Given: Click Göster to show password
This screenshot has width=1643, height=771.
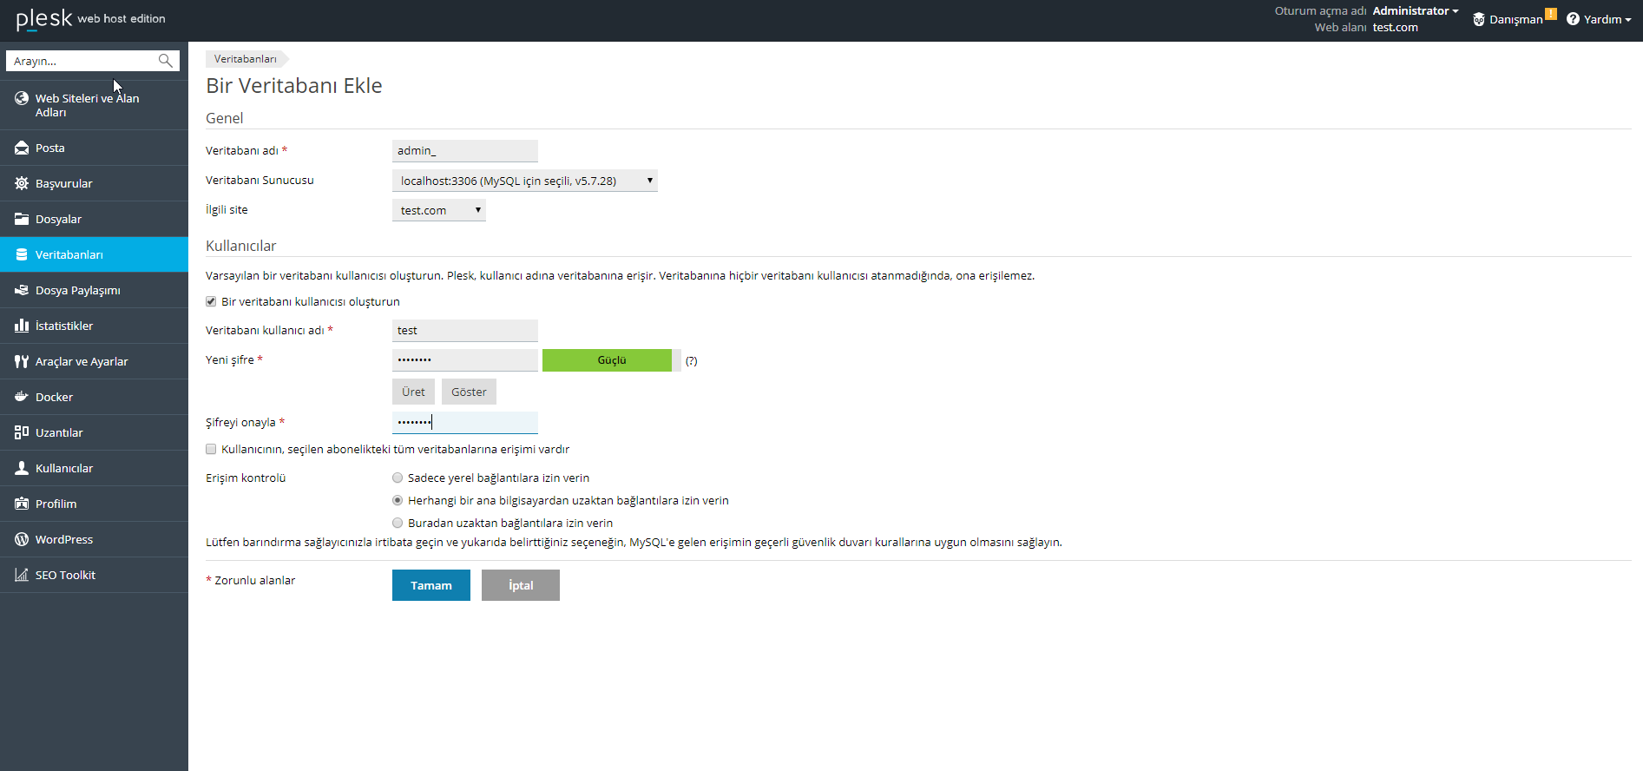Looking at the screenshot, I should coord(469,392).
